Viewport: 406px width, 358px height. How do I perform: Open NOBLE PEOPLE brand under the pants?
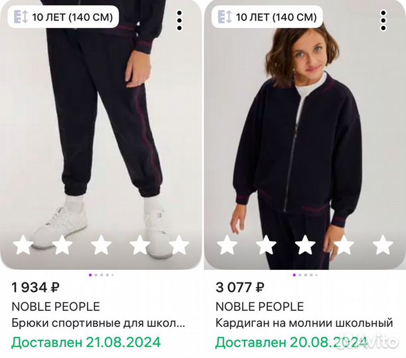click(56, 306)
